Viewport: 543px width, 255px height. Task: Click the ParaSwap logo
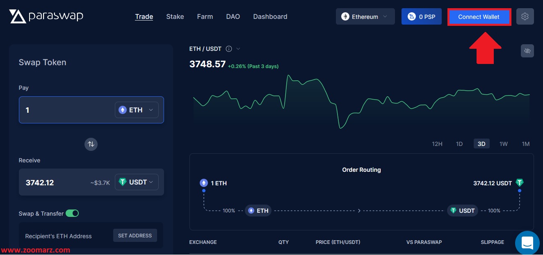pos(46,16)
